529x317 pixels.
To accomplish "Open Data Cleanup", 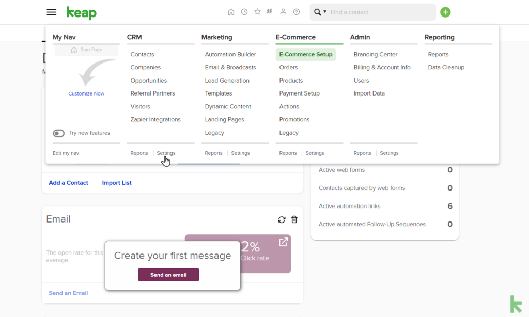I will (x=446, y=67).
